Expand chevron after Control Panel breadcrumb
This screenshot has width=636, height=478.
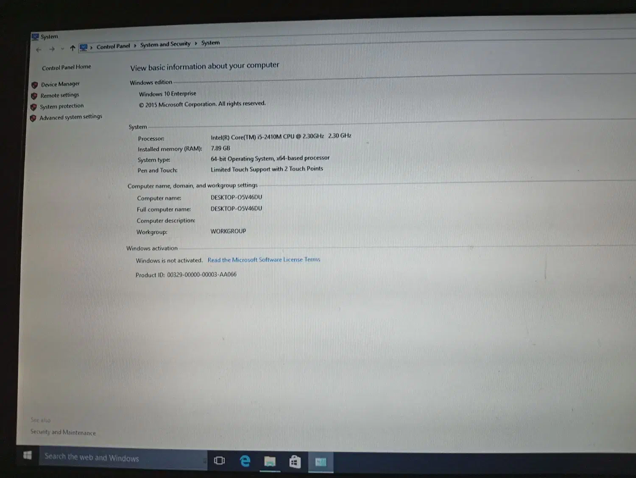click(x=135, y=45)
